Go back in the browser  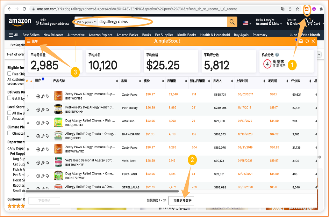pos(10,9)
